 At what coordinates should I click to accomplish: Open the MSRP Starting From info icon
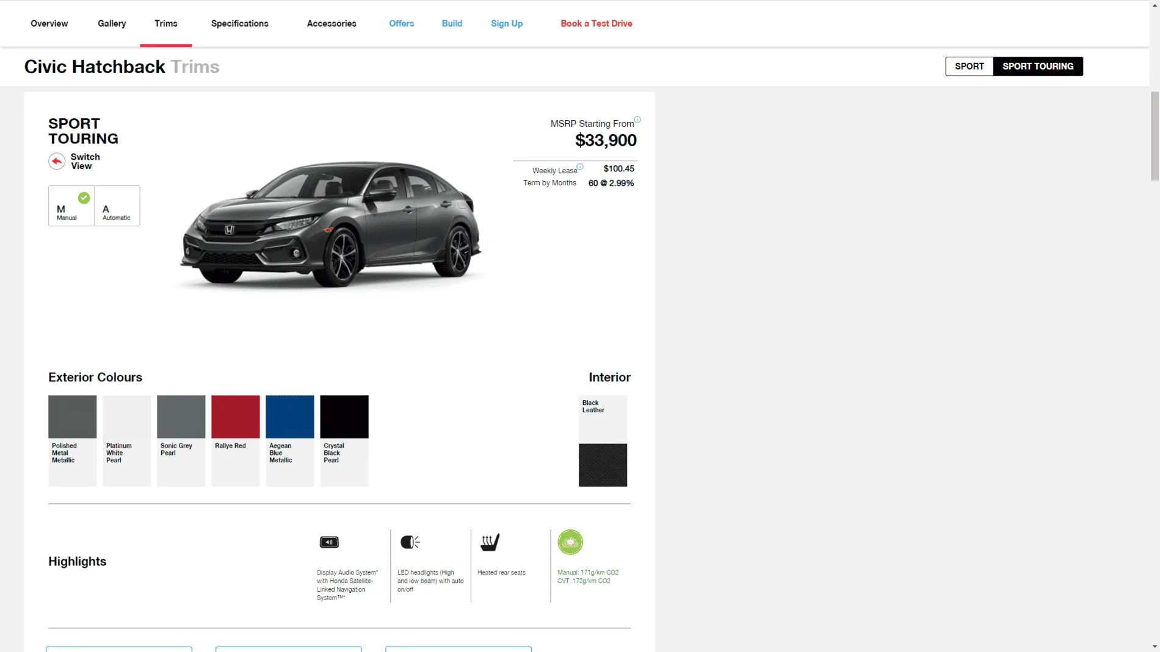pyautogui.click(x=637, y=120)
